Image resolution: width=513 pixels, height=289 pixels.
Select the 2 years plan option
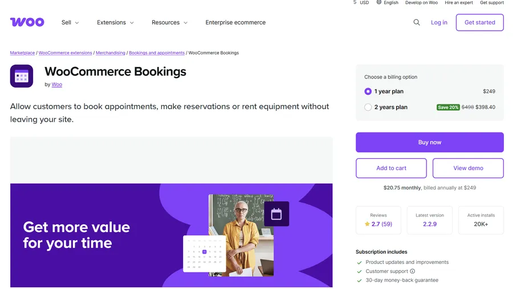(368, 107)
